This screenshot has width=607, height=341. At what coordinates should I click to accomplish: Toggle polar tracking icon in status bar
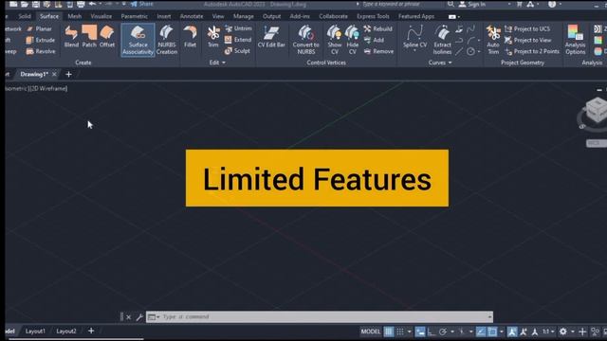click(443, 332)
